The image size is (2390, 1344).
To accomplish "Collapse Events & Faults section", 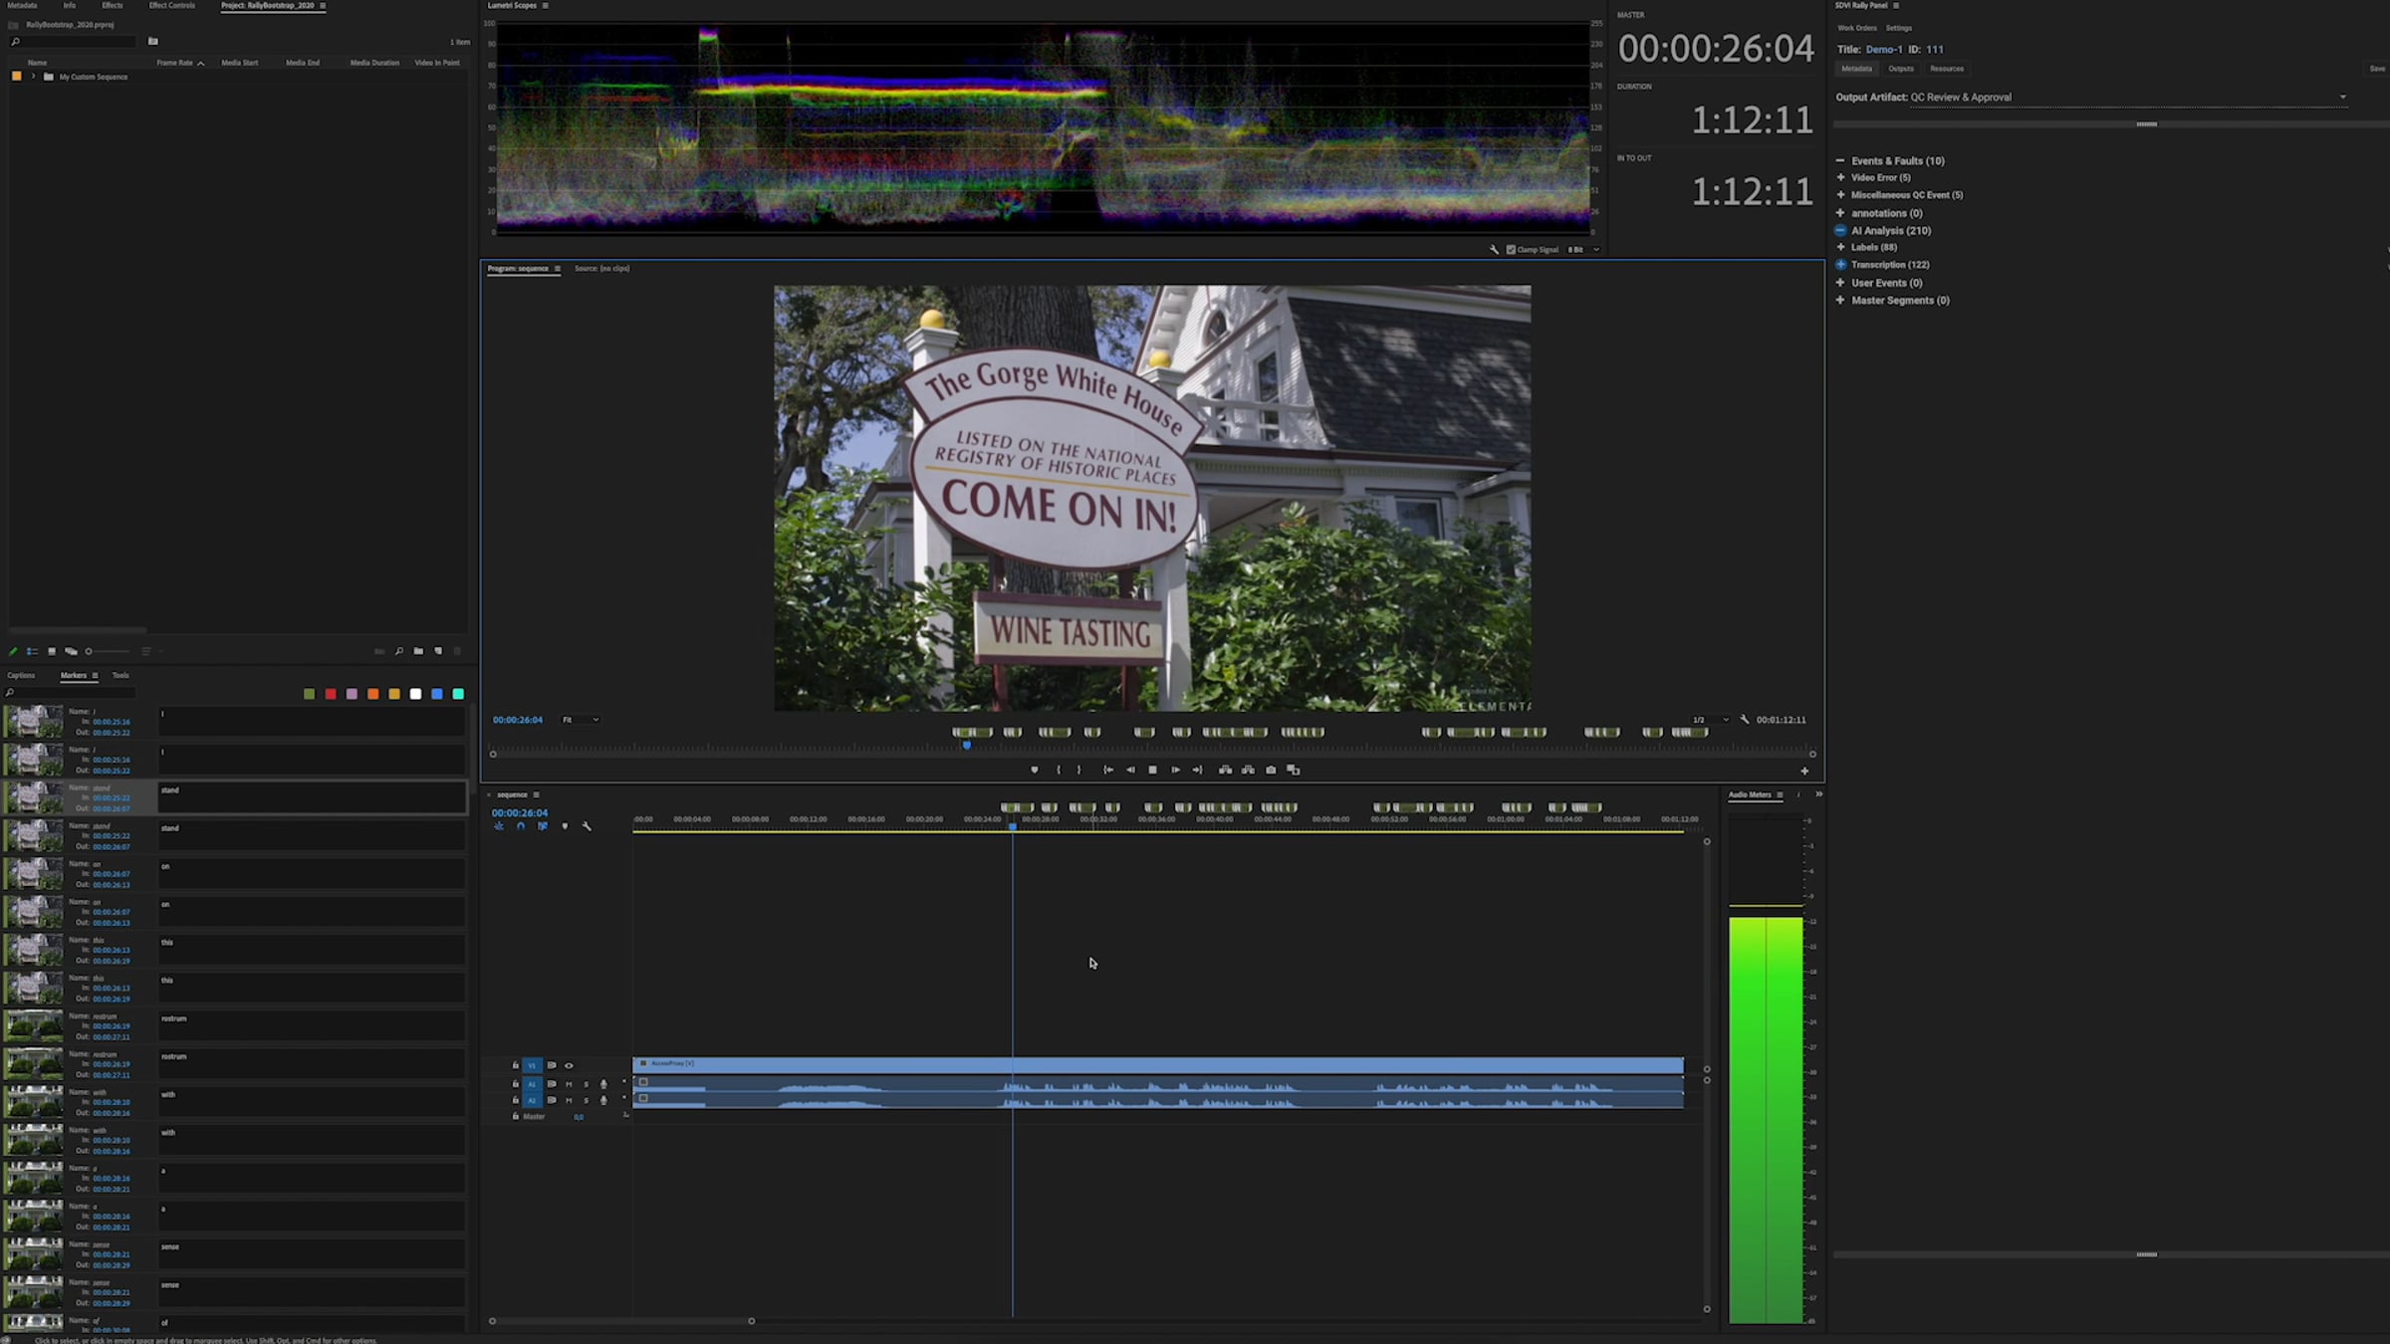I will point(1840,160).
